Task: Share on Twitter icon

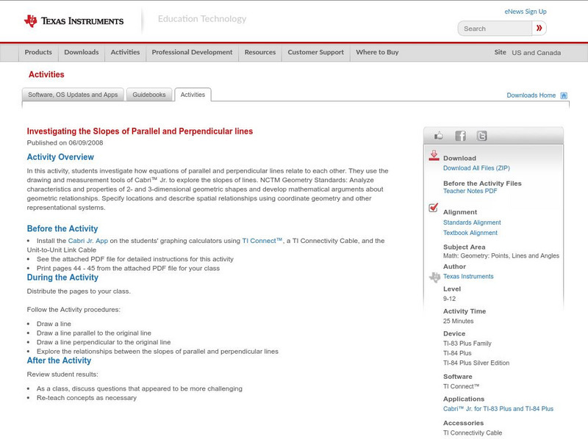Action: point(481,136)
